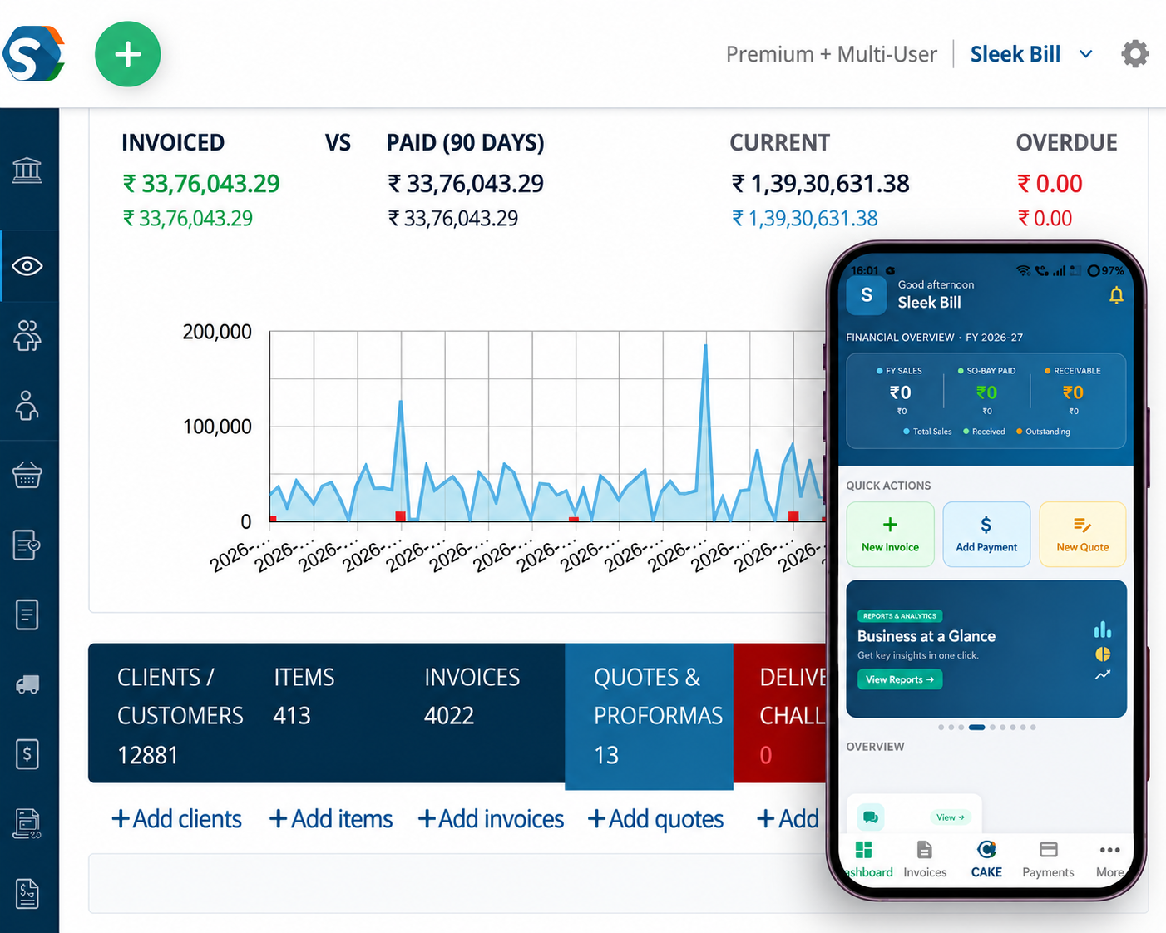This screenshot has width=1166, height=933.
Task: Open the delivery truck sidebar icon
Action: [27, 684]
